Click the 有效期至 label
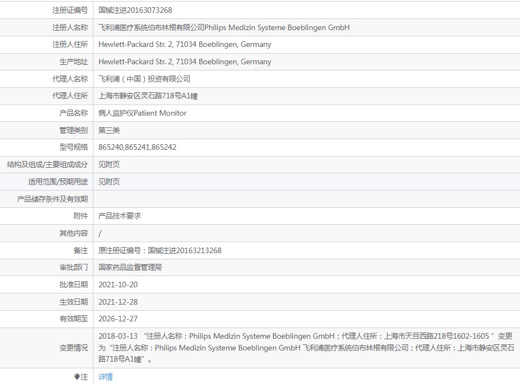 [x=74, y=319]
